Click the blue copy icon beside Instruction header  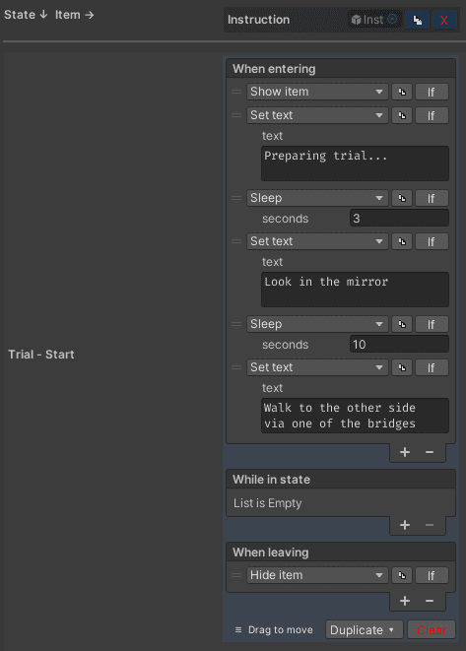click(x=418, y=20)
